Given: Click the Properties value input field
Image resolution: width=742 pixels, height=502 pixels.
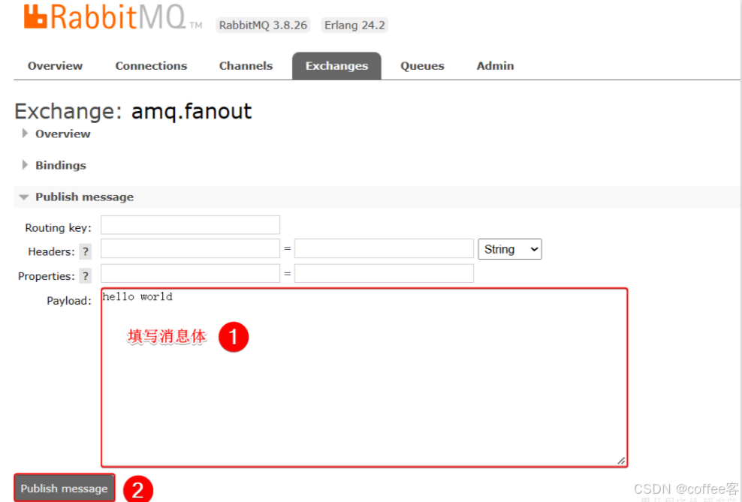Looking at the screenshot, I should 384,273.
